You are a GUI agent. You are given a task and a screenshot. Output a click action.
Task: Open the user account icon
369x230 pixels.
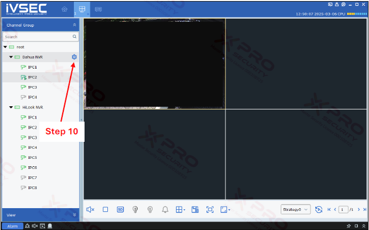tap(337, 4)
